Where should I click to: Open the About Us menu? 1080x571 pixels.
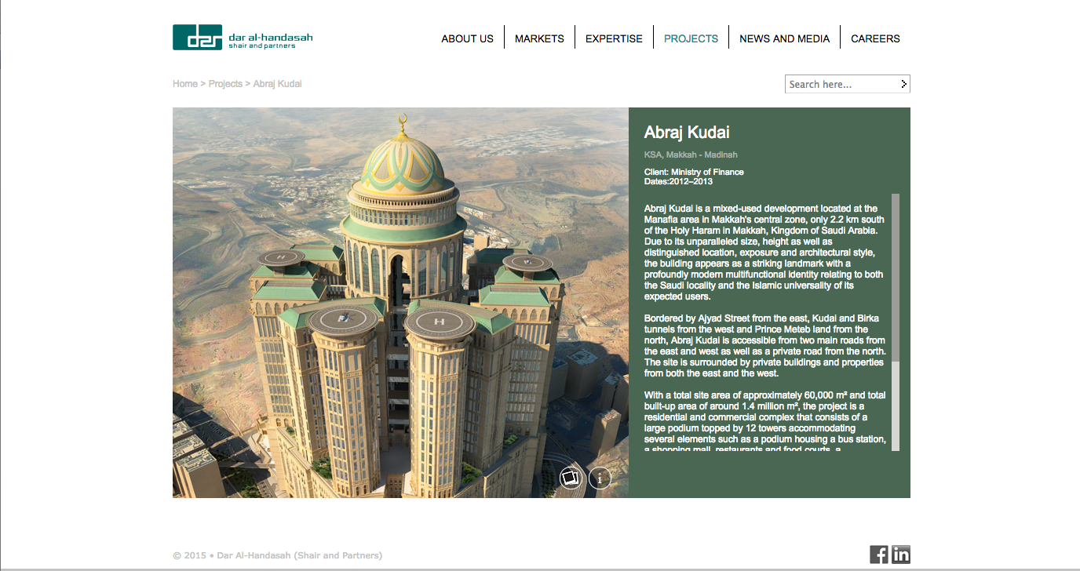[467, 38]
